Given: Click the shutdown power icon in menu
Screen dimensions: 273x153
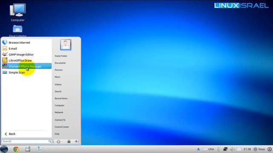Looking at the screenshot, I should tap(58, 142).
